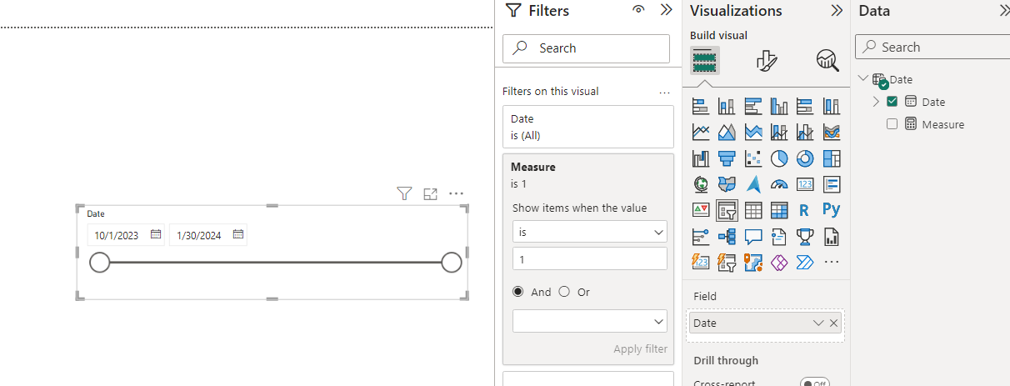Select the Area chart visual
Screen dimensions: 1010x386
727,132
